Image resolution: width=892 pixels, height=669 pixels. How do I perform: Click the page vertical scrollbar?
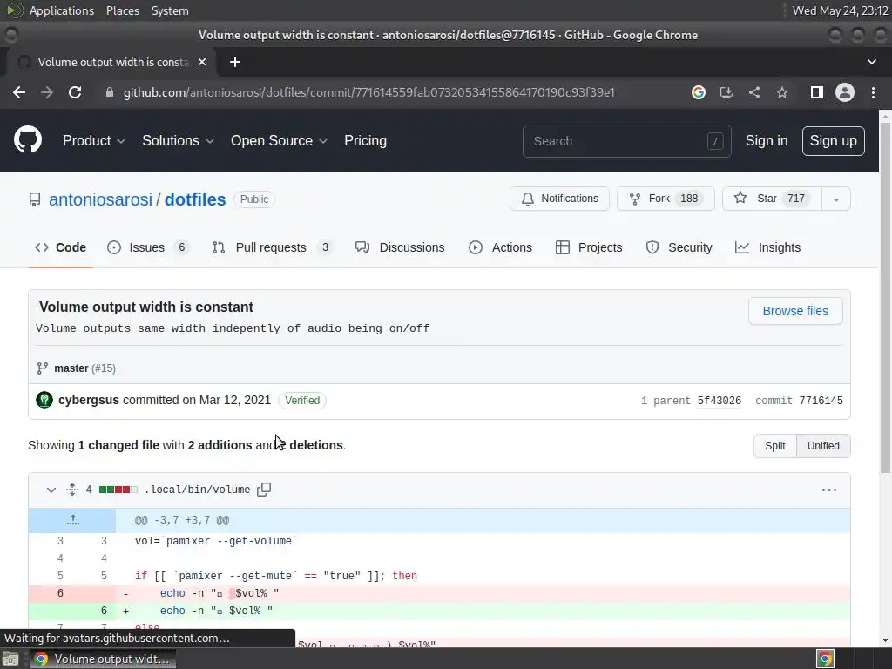885,296
